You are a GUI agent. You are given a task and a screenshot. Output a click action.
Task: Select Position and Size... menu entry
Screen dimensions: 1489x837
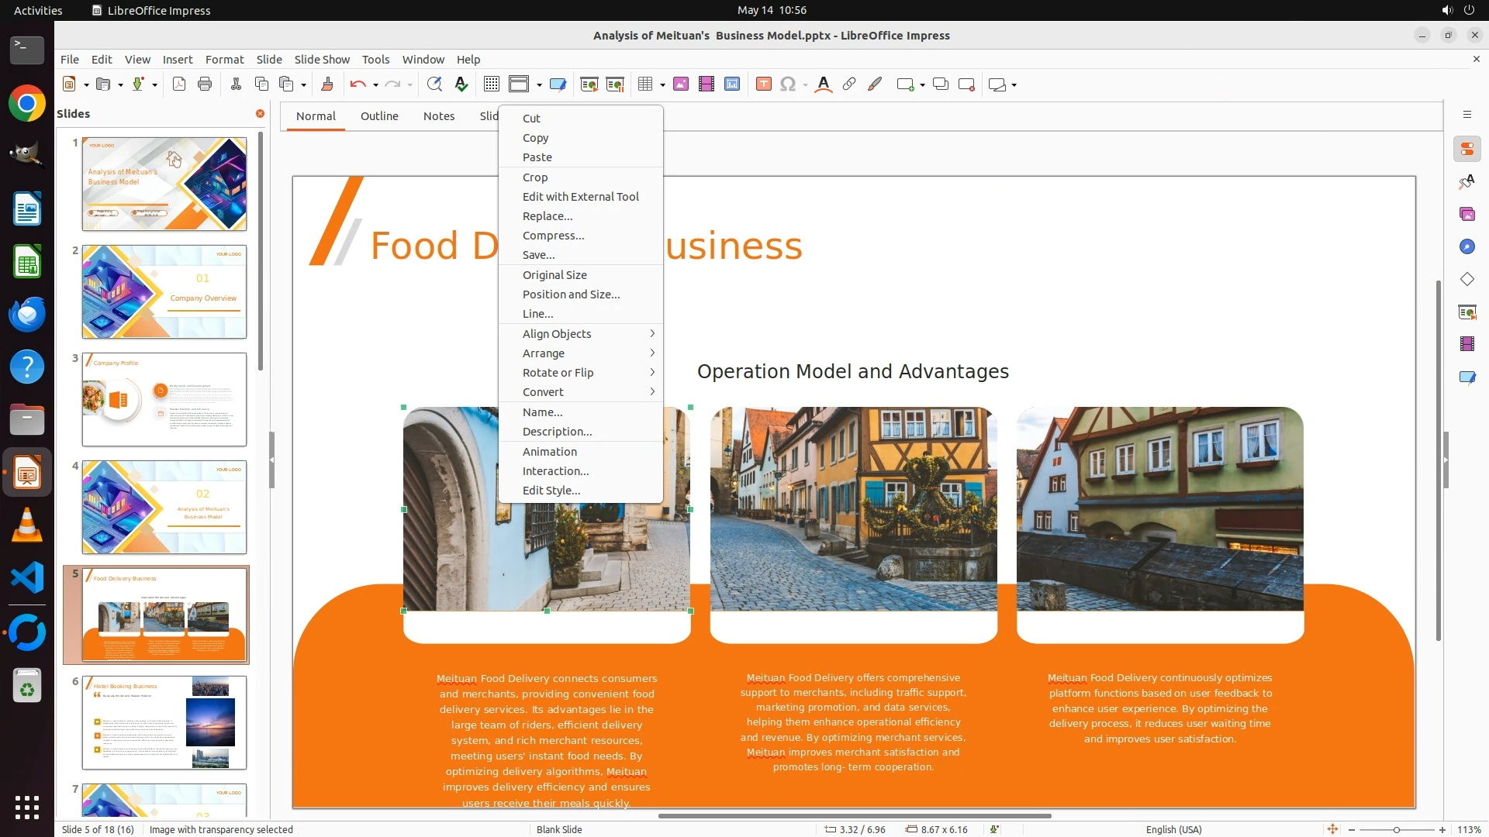pyautogui.click(x=571, y=294)
